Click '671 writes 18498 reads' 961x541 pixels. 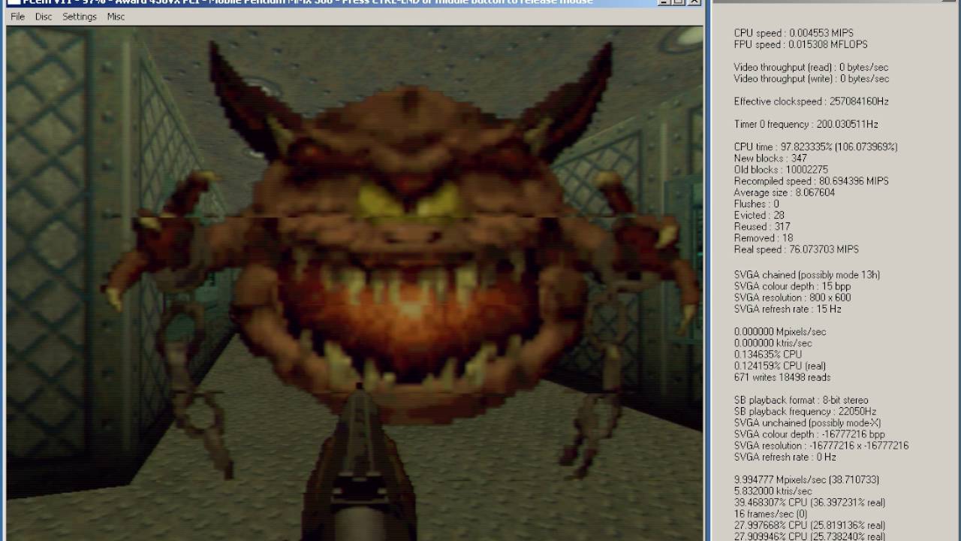click(782, 377)
